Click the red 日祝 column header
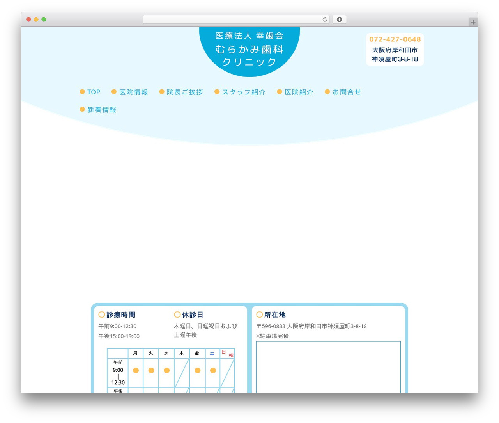 click(x=227, y=354)
